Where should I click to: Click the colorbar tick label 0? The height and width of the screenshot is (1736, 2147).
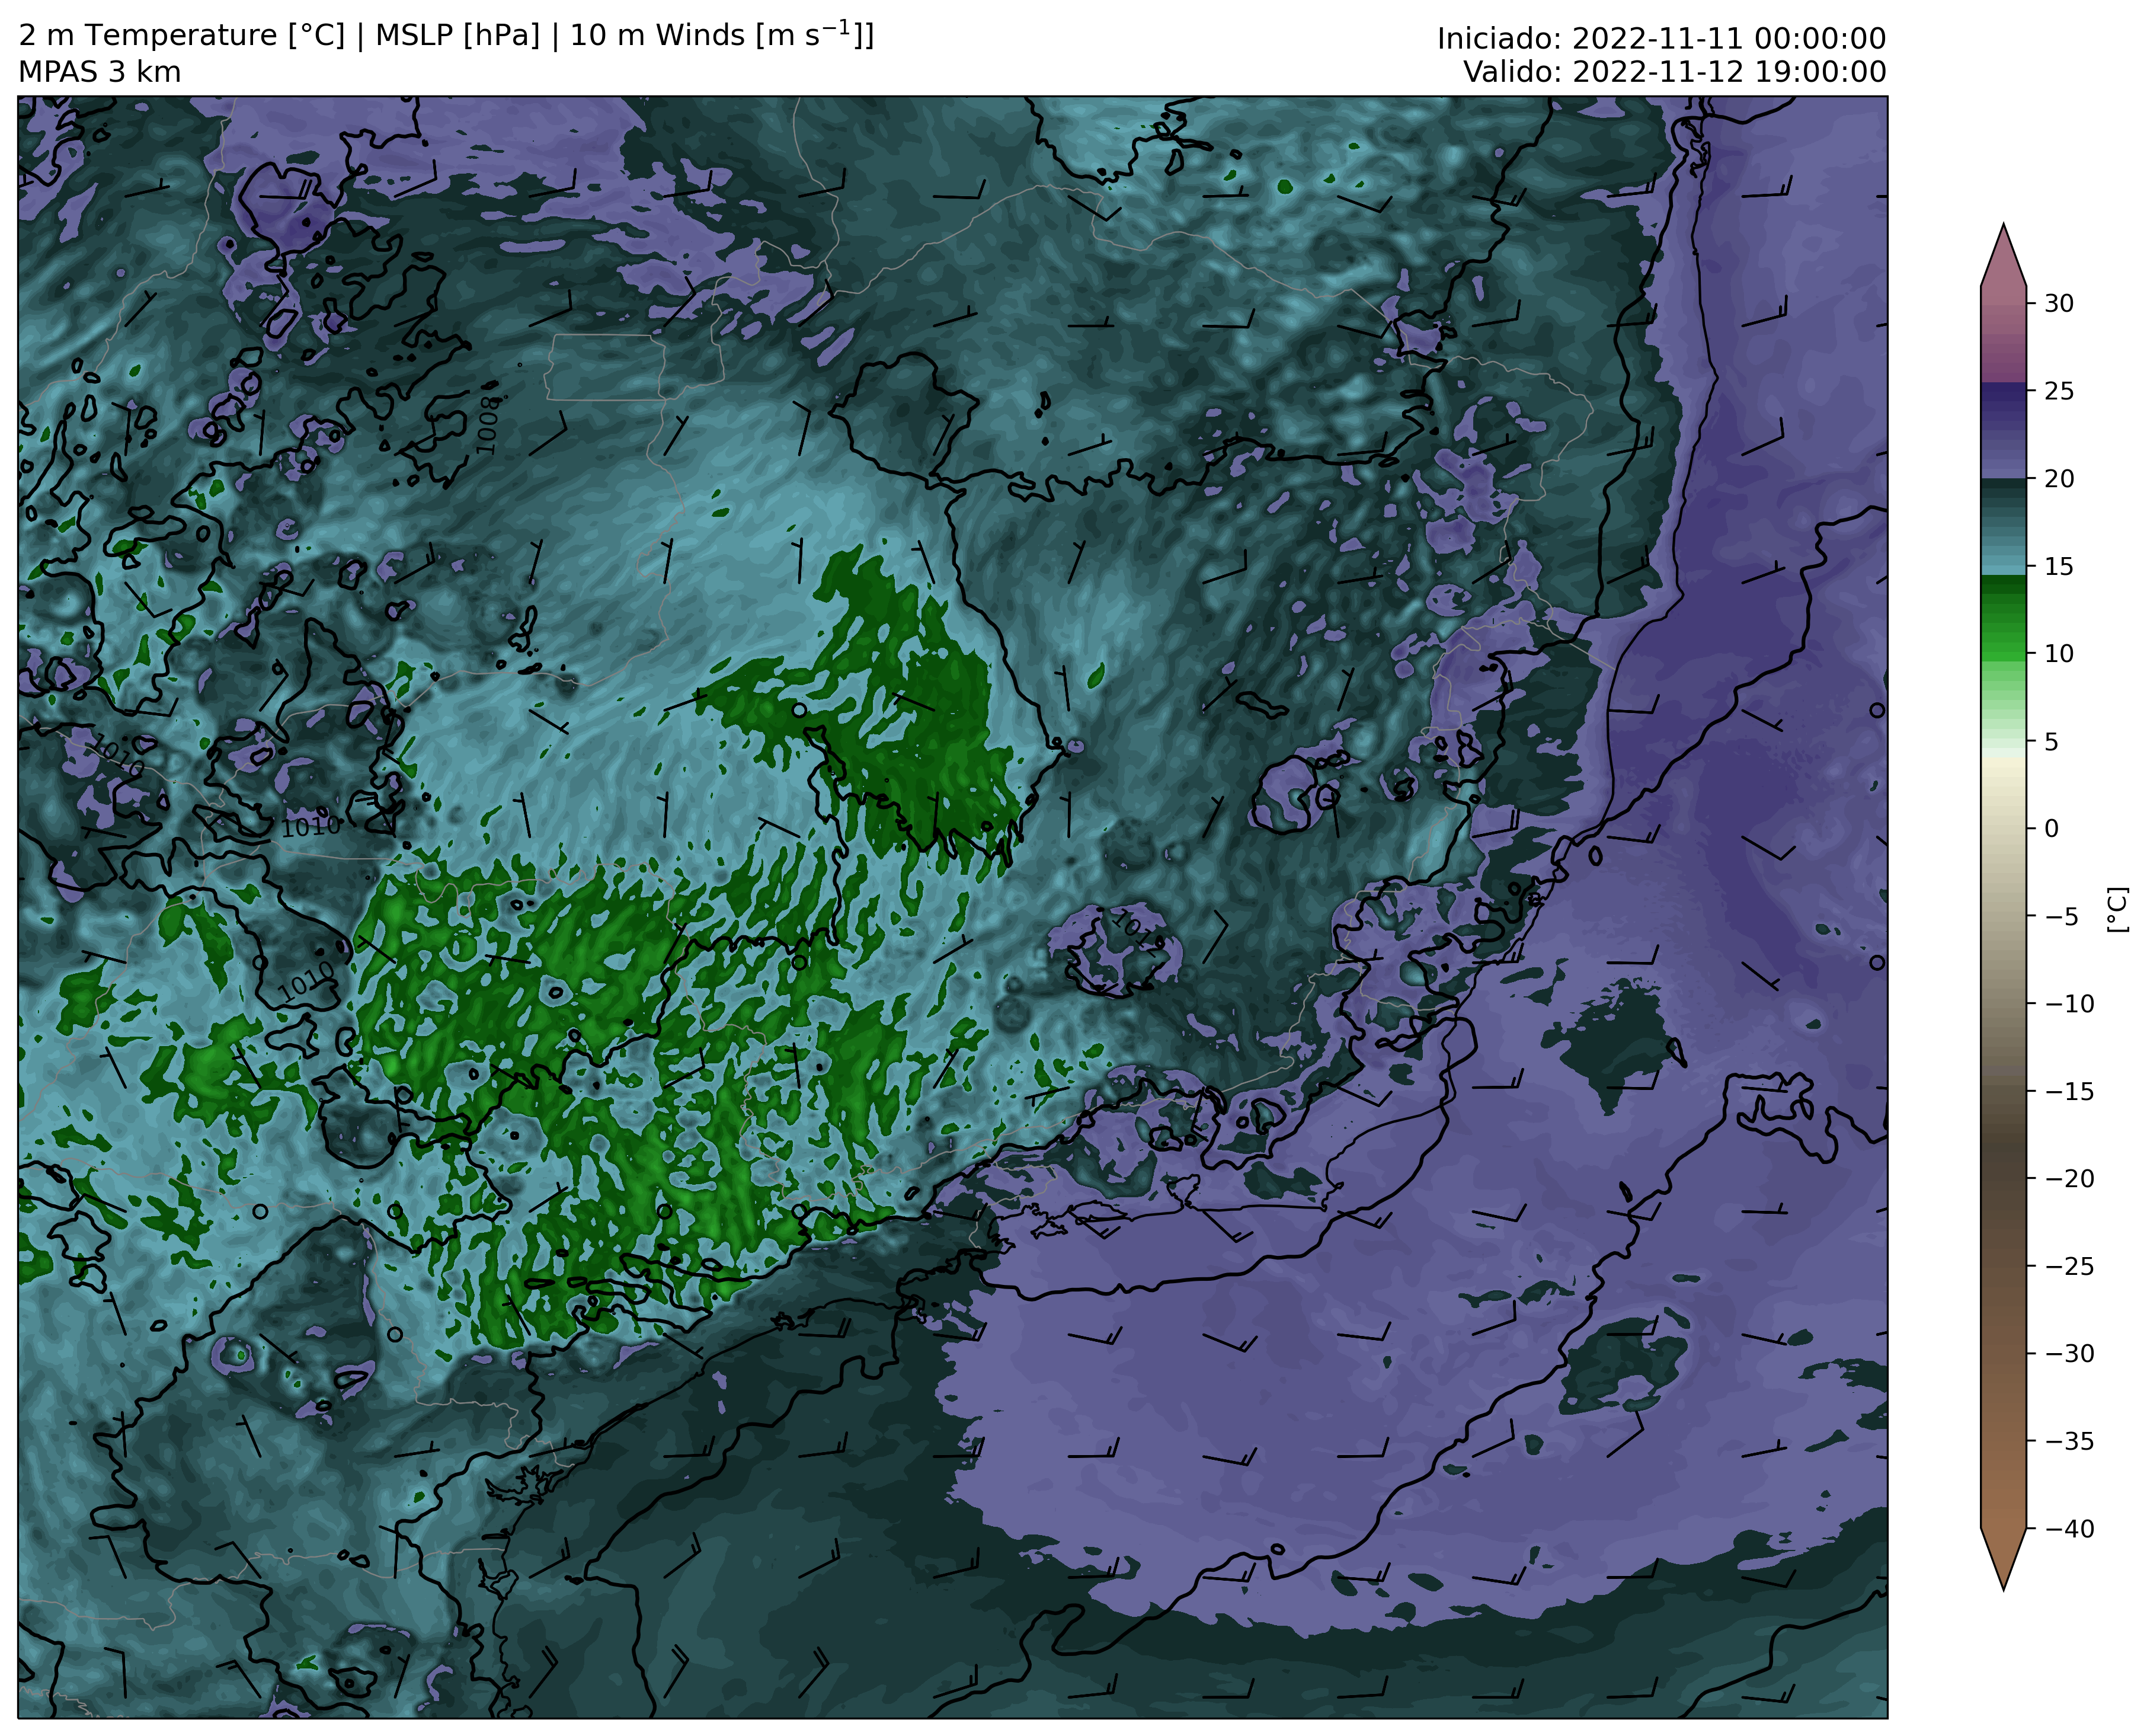click(2051, 829)
